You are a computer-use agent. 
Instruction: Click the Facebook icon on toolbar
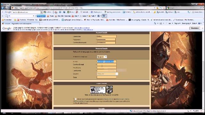coord(99,16)
